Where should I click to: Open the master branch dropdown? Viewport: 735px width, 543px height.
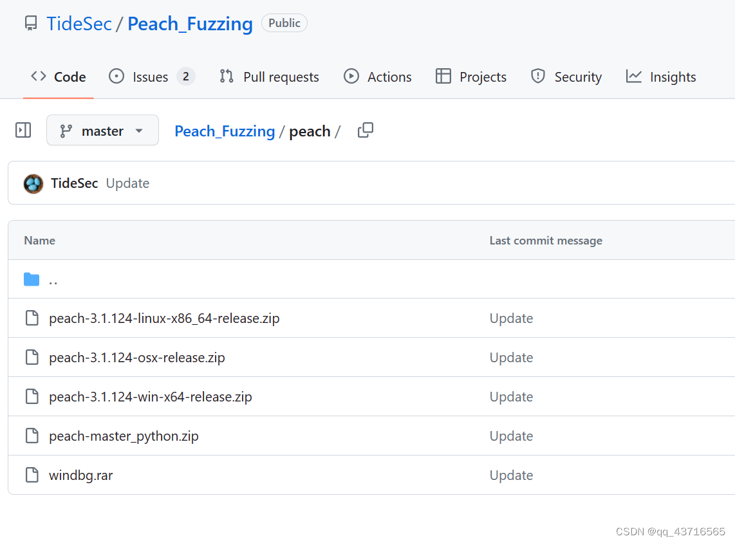[x=102, y=130]
